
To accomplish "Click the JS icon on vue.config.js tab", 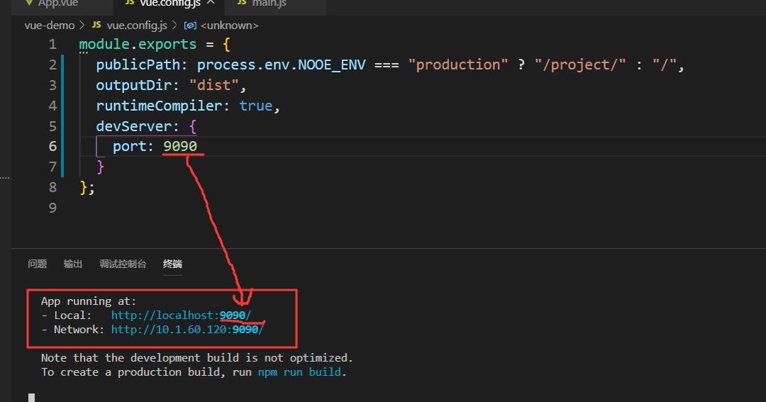I will [x=129, y=3].
